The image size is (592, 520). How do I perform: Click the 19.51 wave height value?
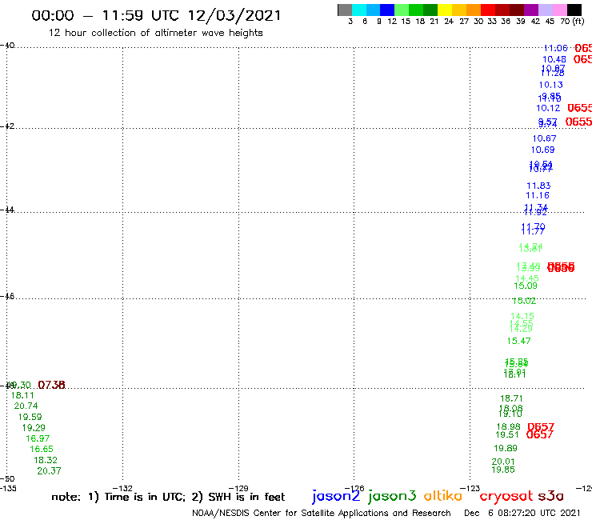507,434
